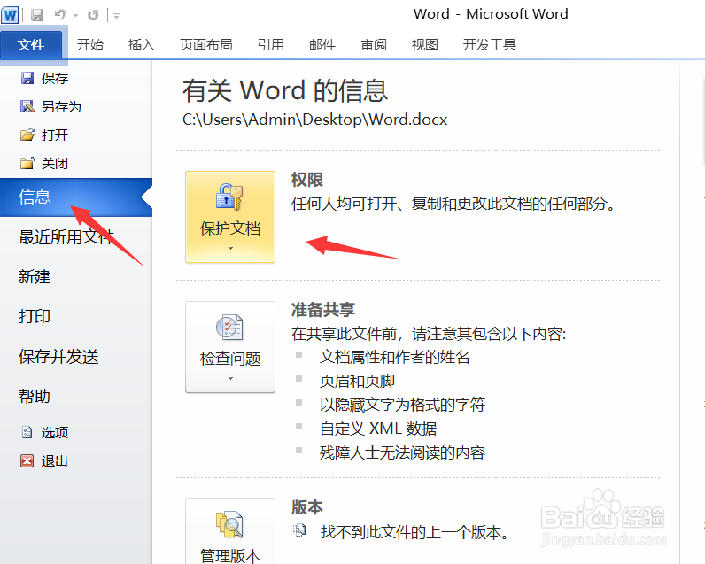Expand the 检查问题 dropdown arrow
The image size is (705, 564).
tap(230, 379)
